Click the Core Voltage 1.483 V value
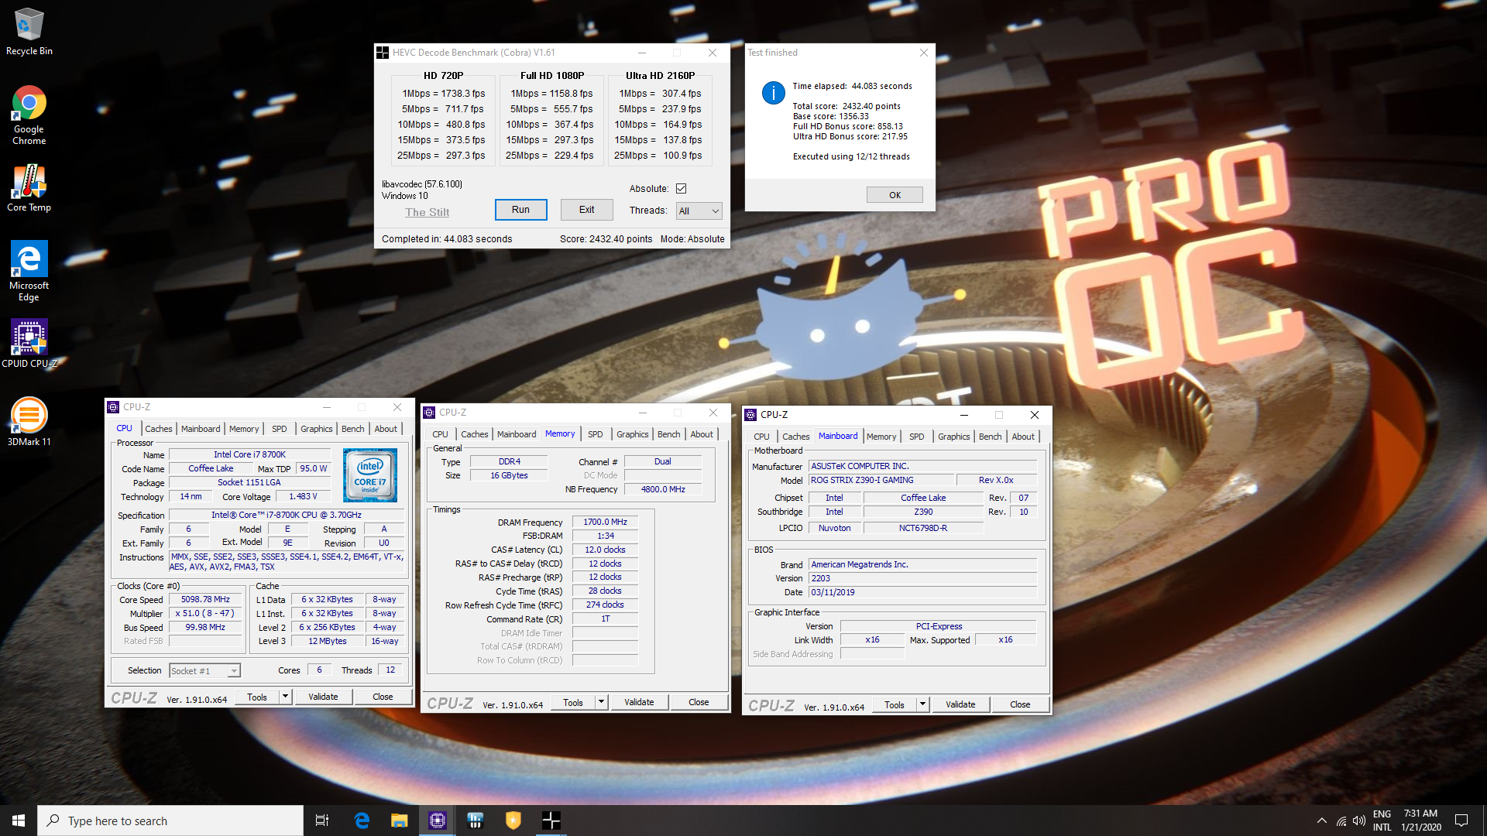1487x836 pixels. pos(303,497)
